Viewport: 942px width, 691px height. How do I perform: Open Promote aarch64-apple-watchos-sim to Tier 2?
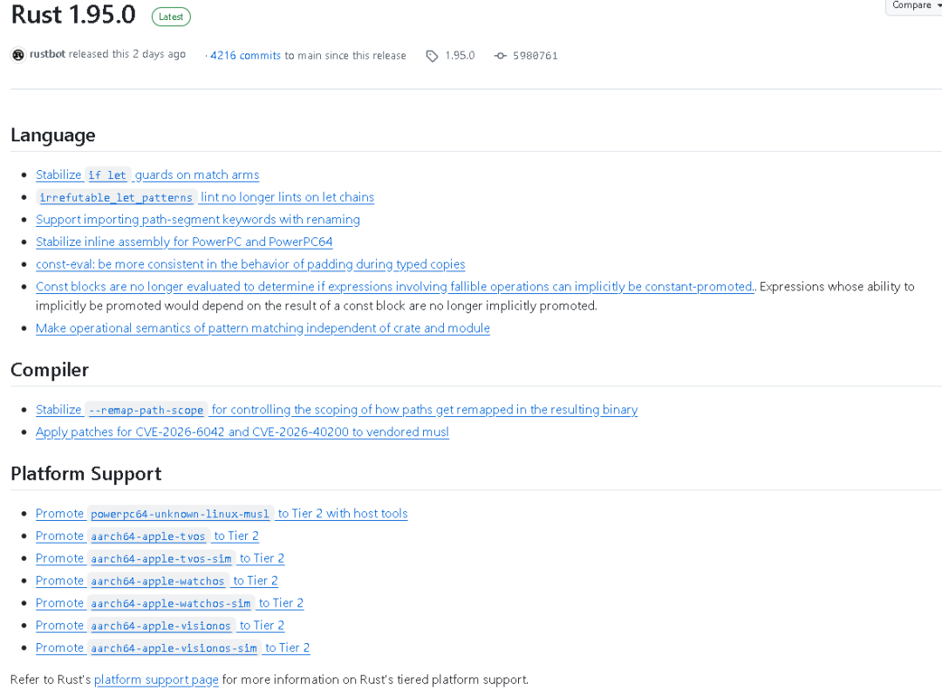(x=169, y=603)
